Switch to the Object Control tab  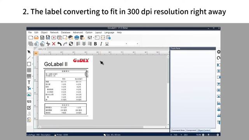pos(204,130)
